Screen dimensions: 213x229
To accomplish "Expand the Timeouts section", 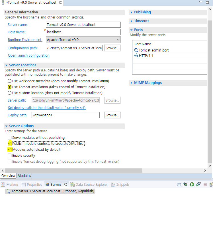I will pyautogui.click(x=131, y=21).
